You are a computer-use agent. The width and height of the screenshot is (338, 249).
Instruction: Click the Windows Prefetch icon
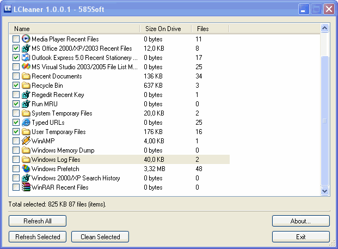tap(26, 169)
